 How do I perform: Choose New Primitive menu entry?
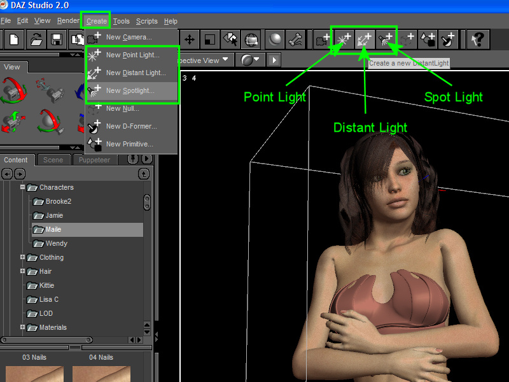(x=131, y=144)
